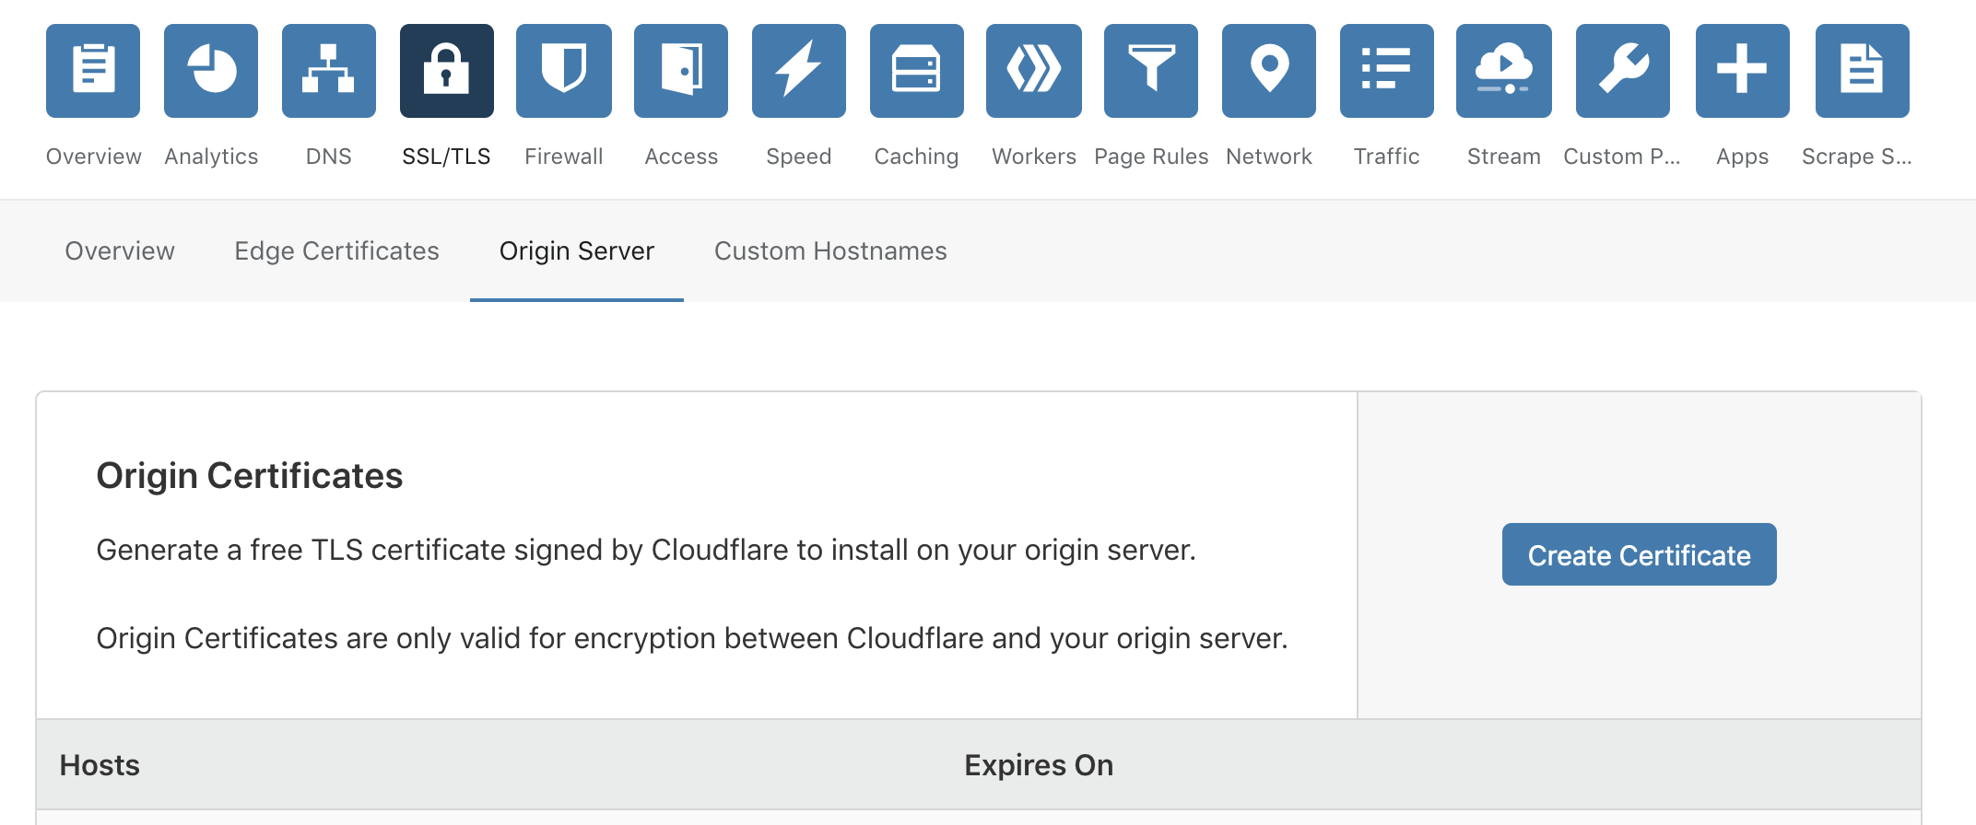
Task: Click the Caching text label
Action: (x=917, y=157)
